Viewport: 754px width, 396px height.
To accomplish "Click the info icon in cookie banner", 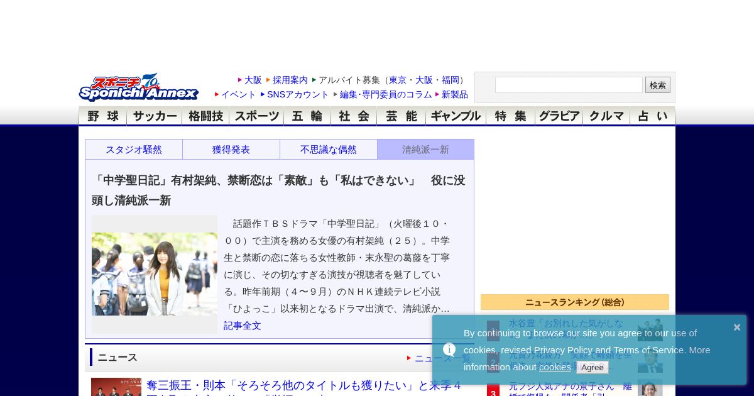I will (449, 349).
